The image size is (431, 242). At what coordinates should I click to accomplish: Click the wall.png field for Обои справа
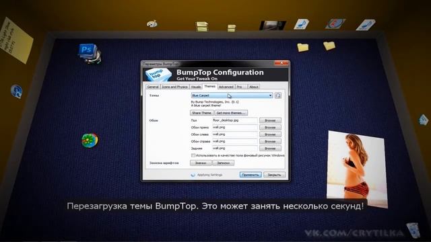click(235, 142)
